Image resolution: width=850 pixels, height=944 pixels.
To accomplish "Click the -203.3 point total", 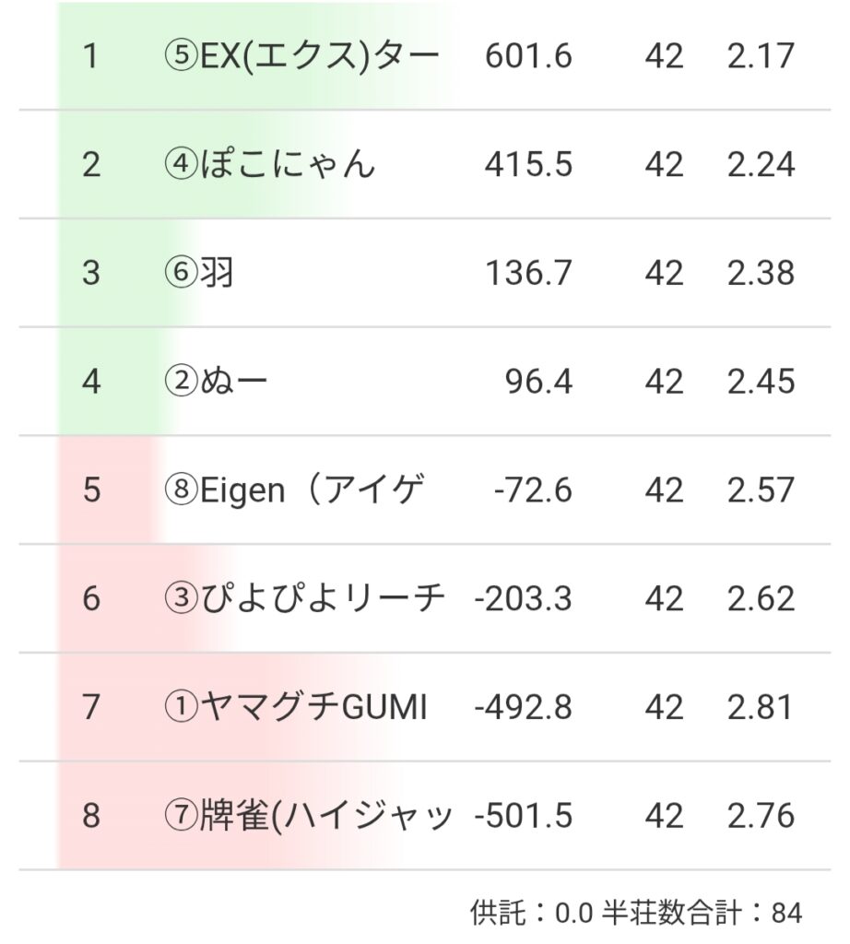I will 523,599.
